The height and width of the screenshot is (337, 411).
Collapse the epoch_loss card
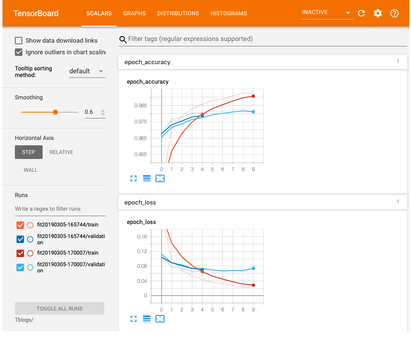(263, 202)
